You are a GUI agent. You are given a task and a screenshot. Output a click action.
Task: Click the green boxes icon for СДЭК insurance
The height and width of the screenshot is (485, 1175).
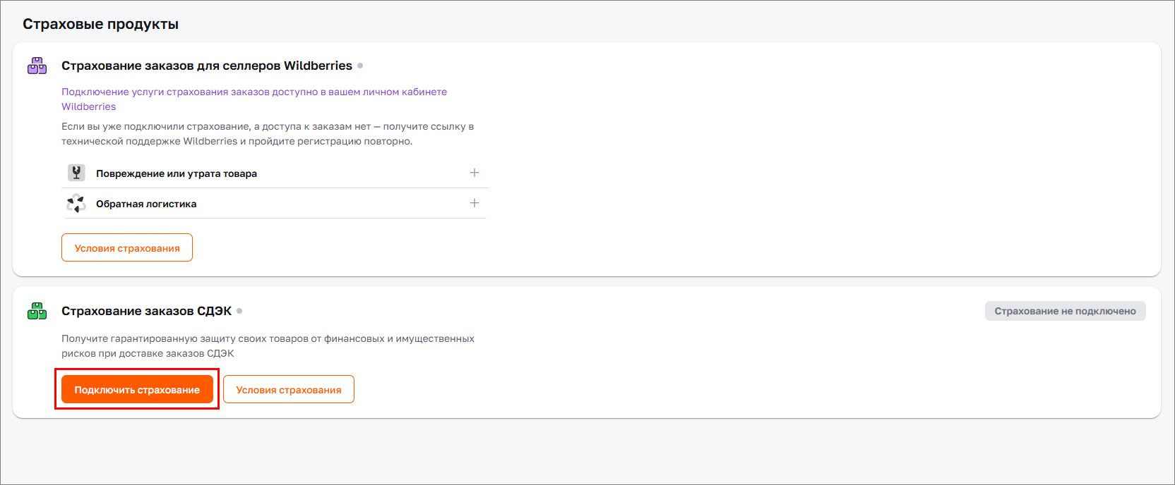37,311
